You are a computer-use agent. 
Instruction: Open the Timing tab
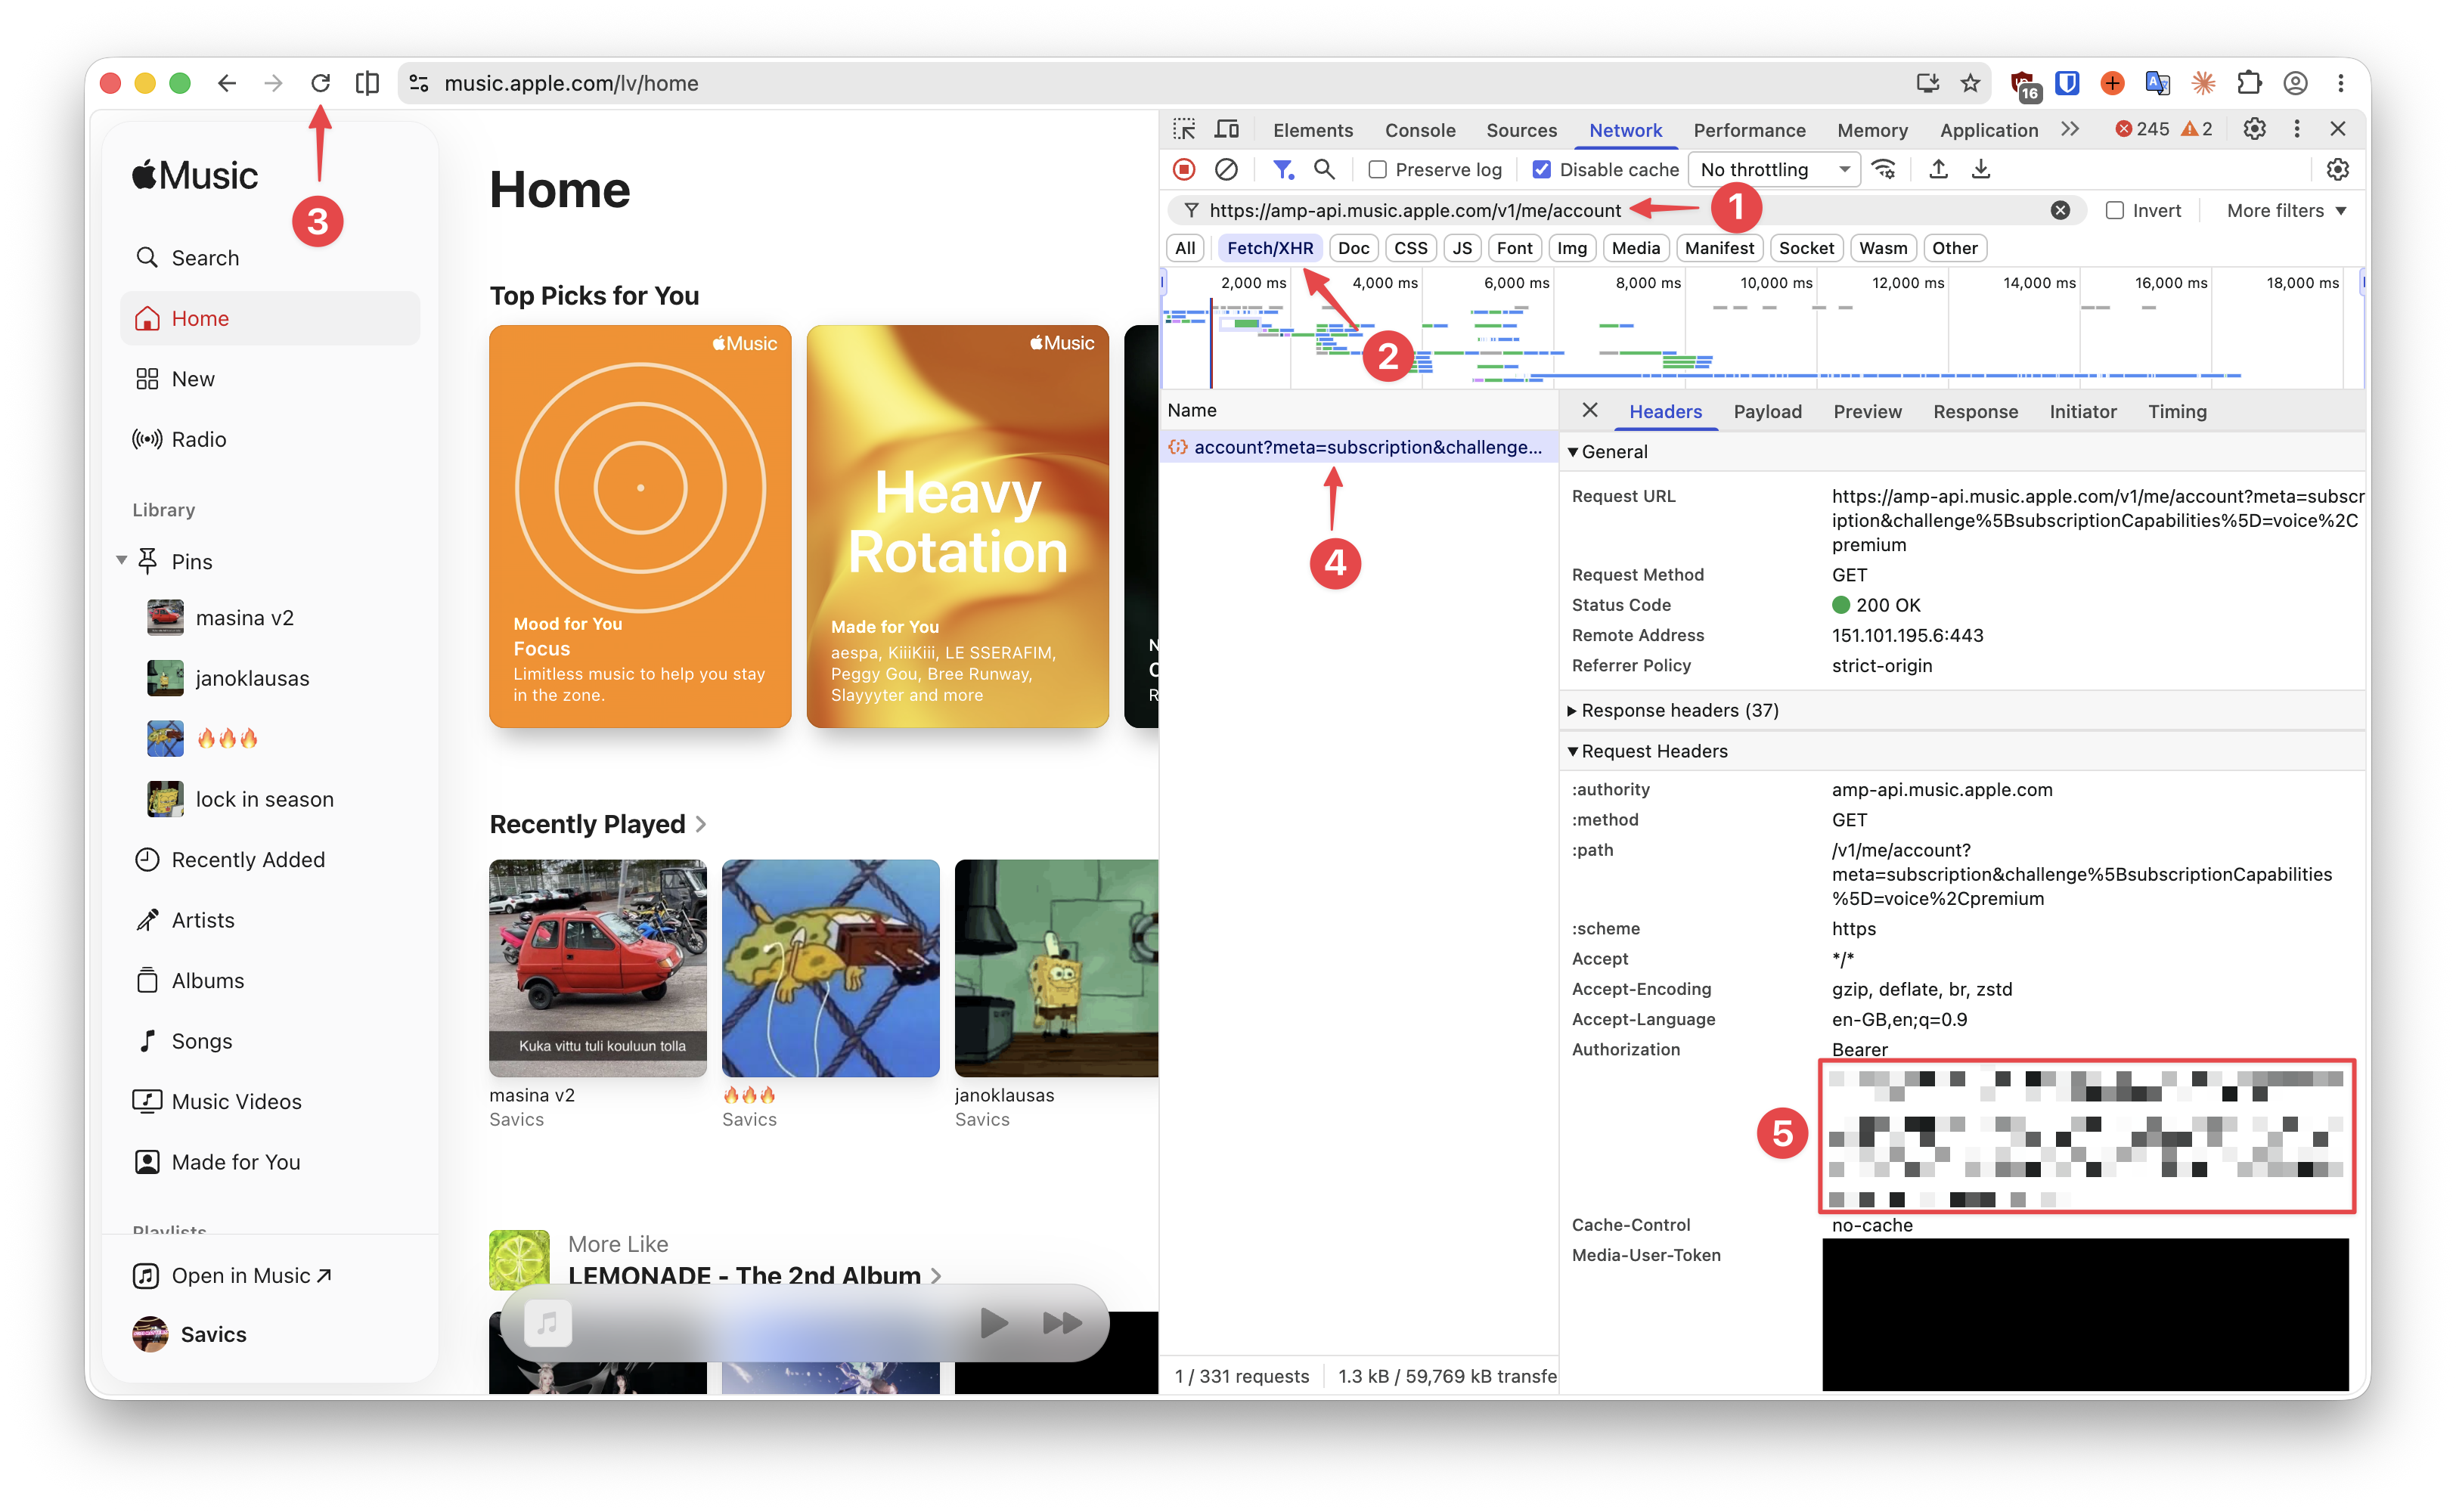pos(2177,411)
